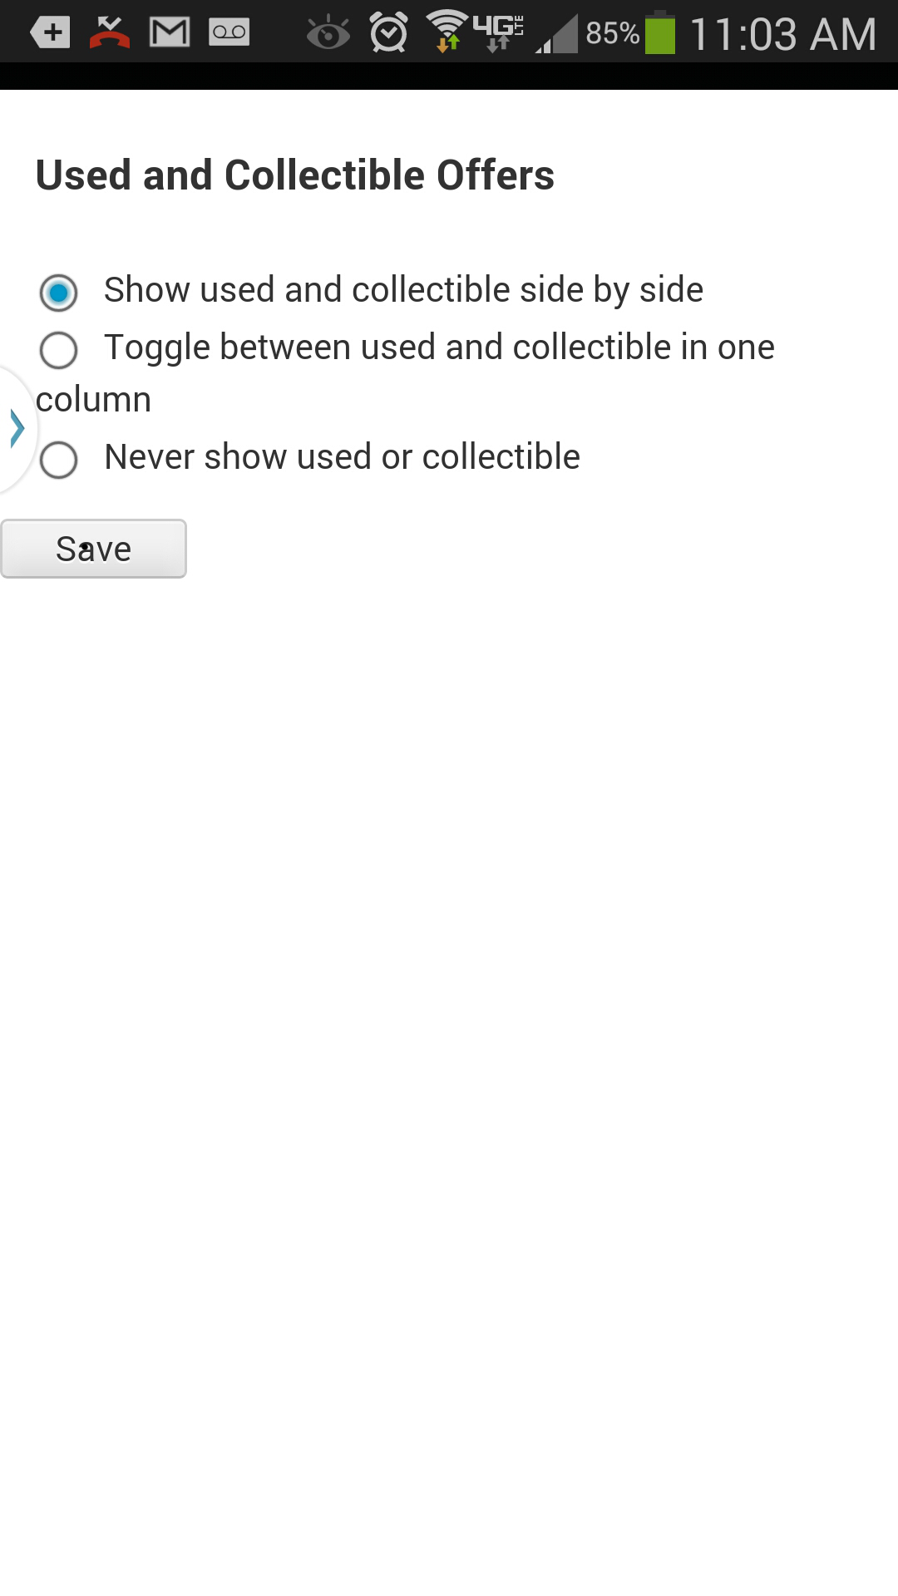Screen dimensions: 898x1596
Task: Choose Never show used or collectible
Action: [58, 460]
